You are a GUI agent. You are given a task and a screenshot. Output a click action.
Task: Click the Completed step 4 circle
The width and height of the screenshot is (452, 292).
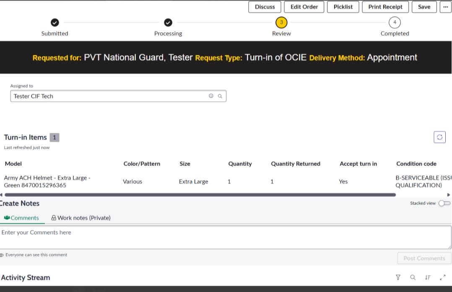tap(394, 22)
